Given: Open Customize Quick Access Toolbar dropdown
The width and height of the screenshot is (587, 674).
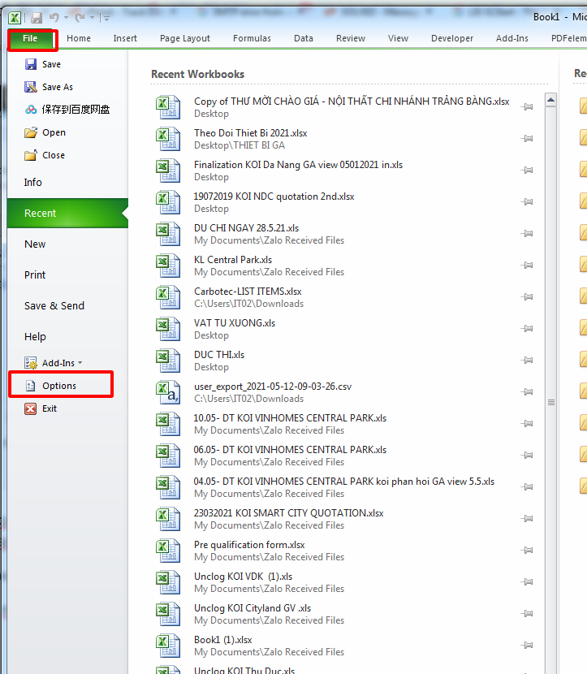Looking at the screenshot, I should click(x=106, y=18).
